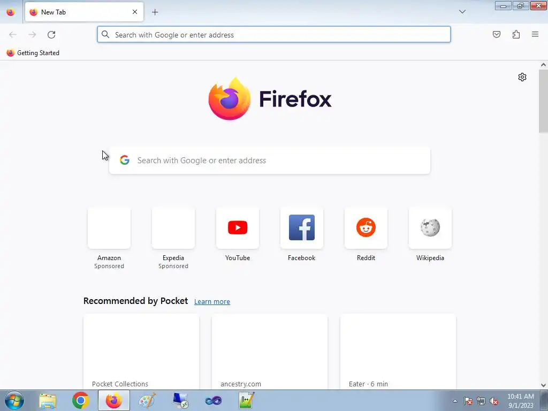Screen dimensions: 548x411
Task: Reload the current page
Action: click(51, 35)
